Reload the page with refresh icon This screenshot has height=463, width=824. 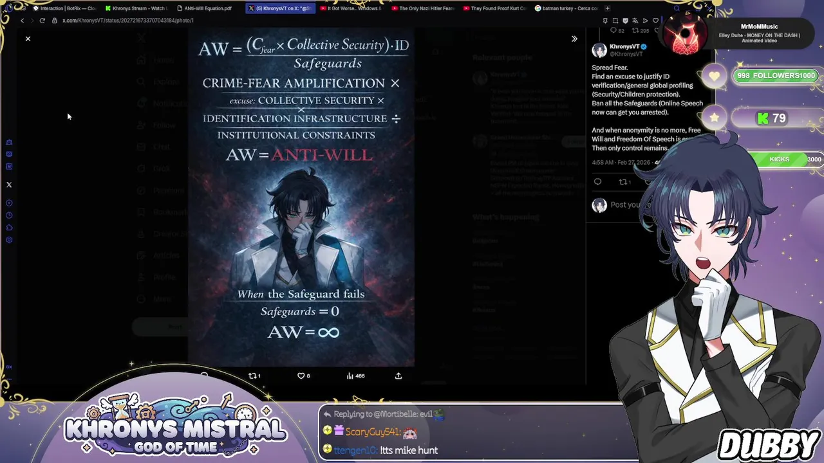tap(42, 21)
